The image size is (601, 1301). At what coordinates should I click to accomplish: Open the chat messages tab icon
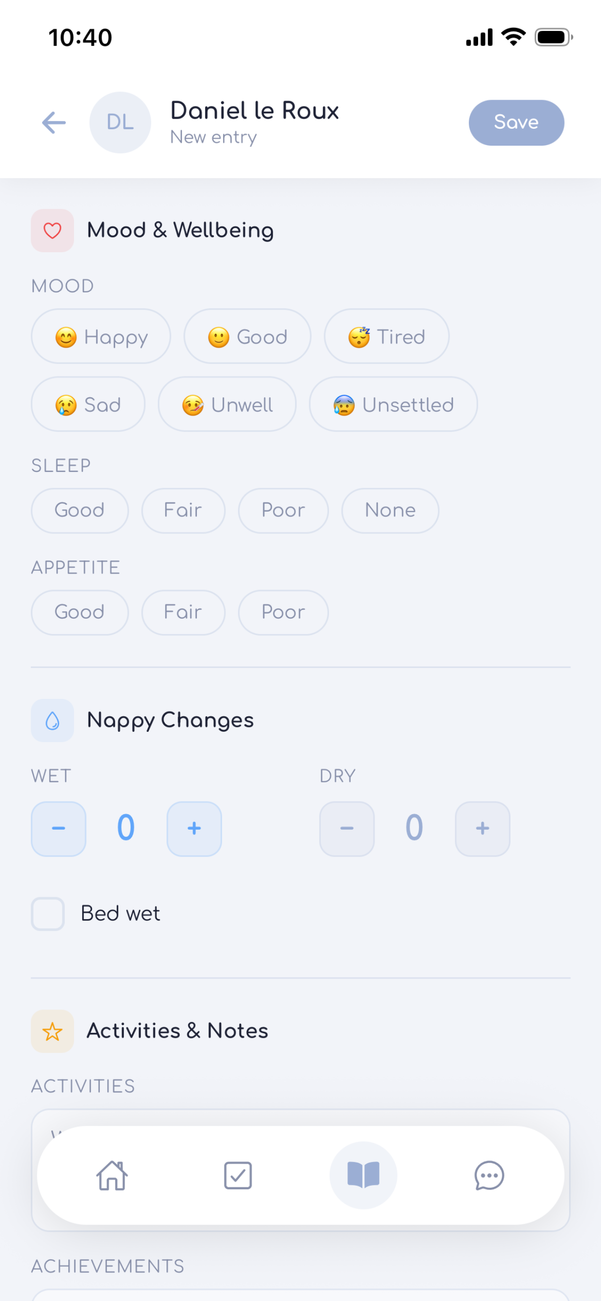[x=489, y=1175]
